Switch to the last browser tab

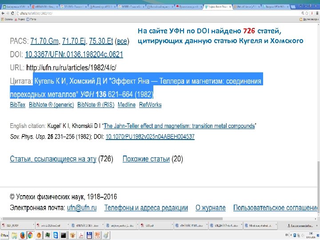point(275,7)
